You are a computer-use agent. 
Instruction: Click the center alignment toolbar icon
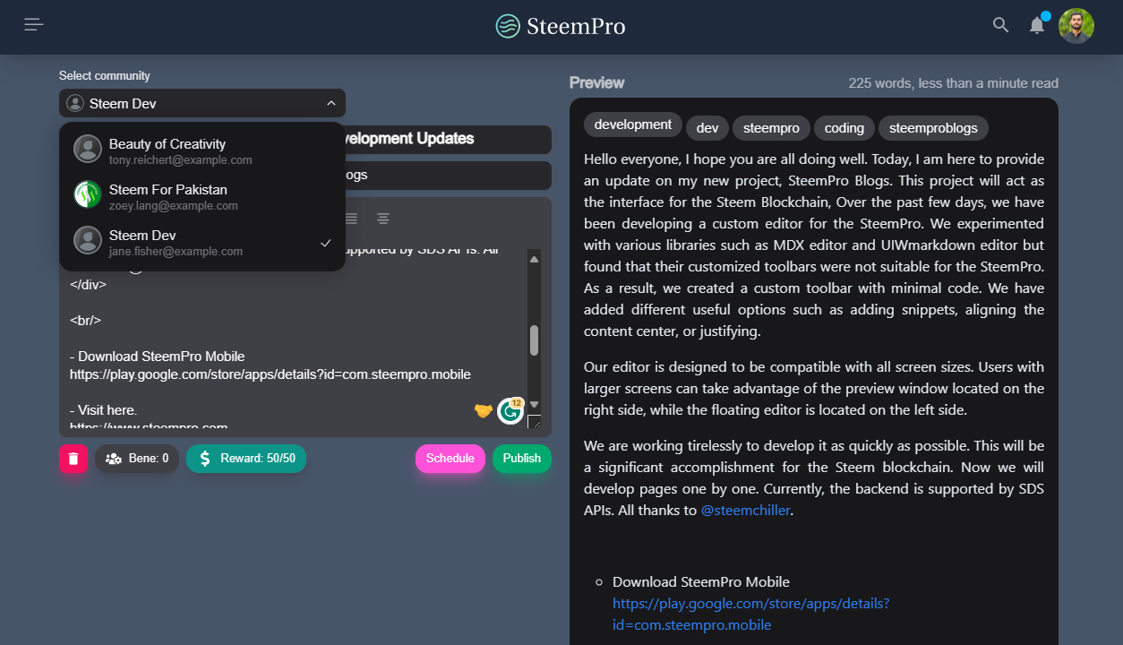pos(383,219)
